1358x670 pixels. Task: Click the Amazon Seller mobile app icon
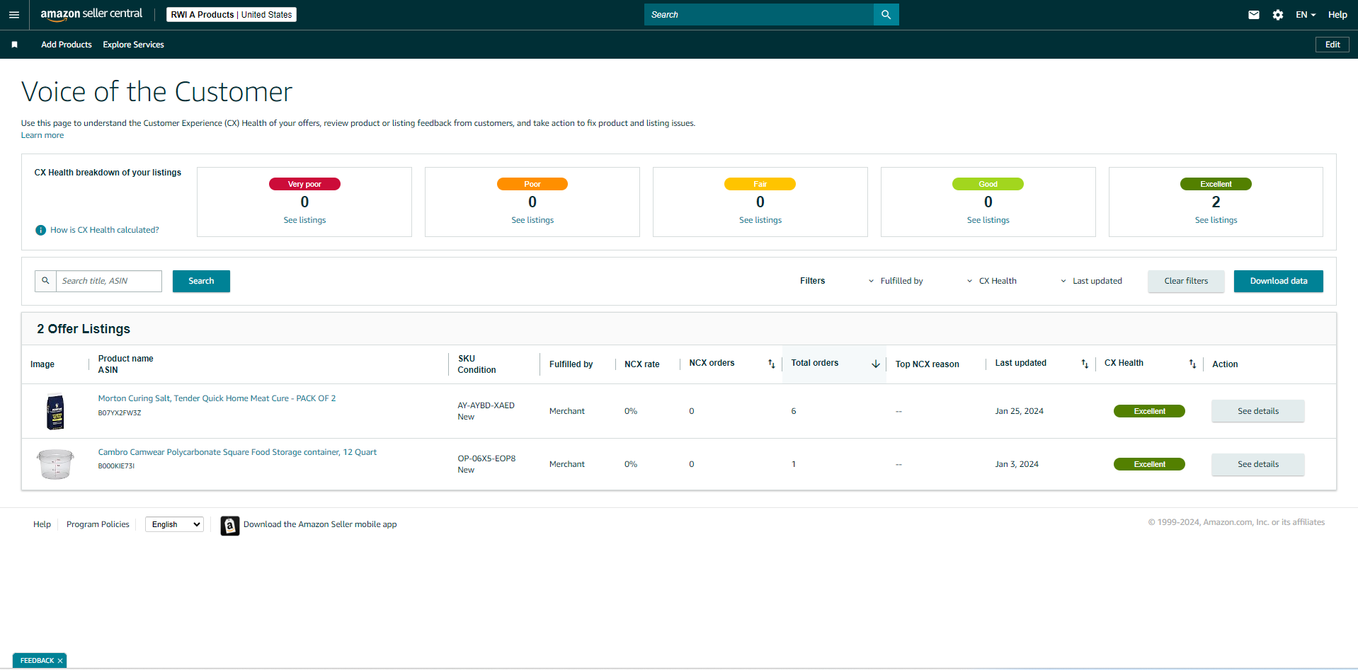[x=229, y=526]
